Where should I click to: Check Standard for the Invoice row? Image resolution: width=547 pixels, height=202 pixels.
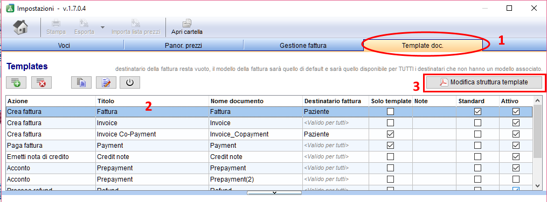pyautogui.click(x=477, y=123)
